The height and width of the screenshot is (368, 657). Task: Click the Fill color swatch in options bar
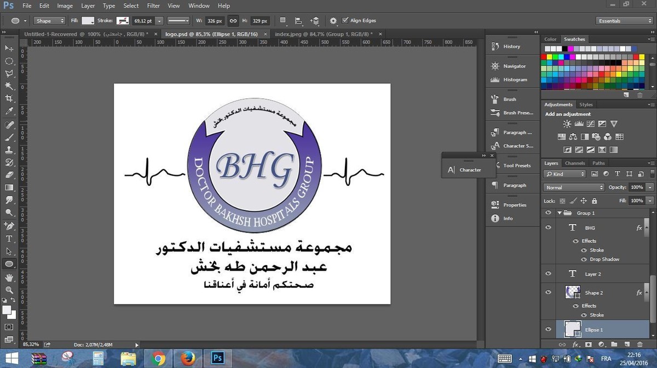[88, 21]
